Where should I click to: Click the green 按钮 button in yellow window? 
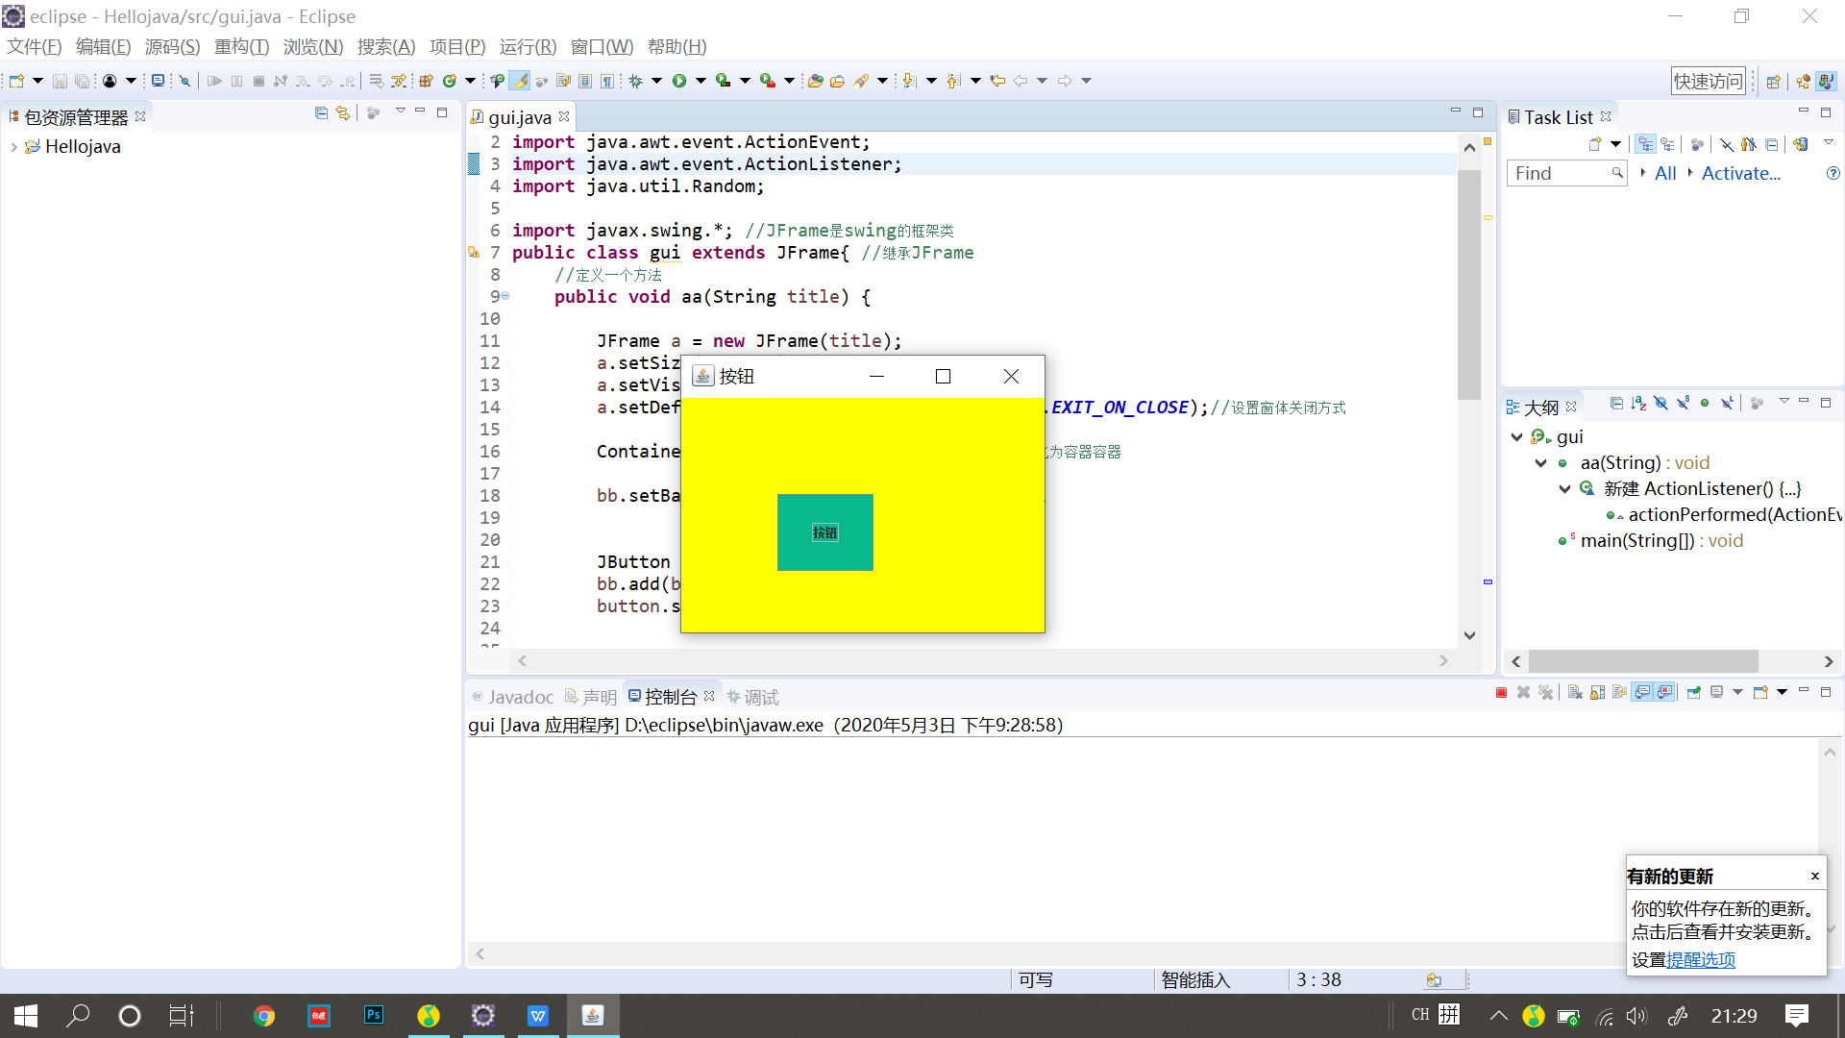(x=824, y=532)
